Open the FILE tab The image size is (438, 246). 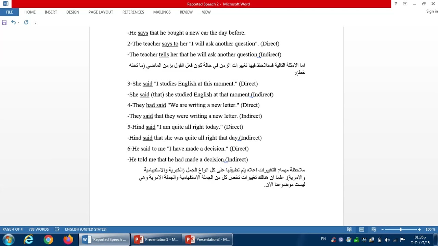click(x=9, y=12)
